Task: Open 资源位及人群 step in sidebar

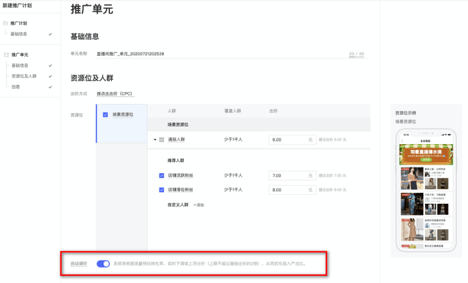Action: pos(25,76)
